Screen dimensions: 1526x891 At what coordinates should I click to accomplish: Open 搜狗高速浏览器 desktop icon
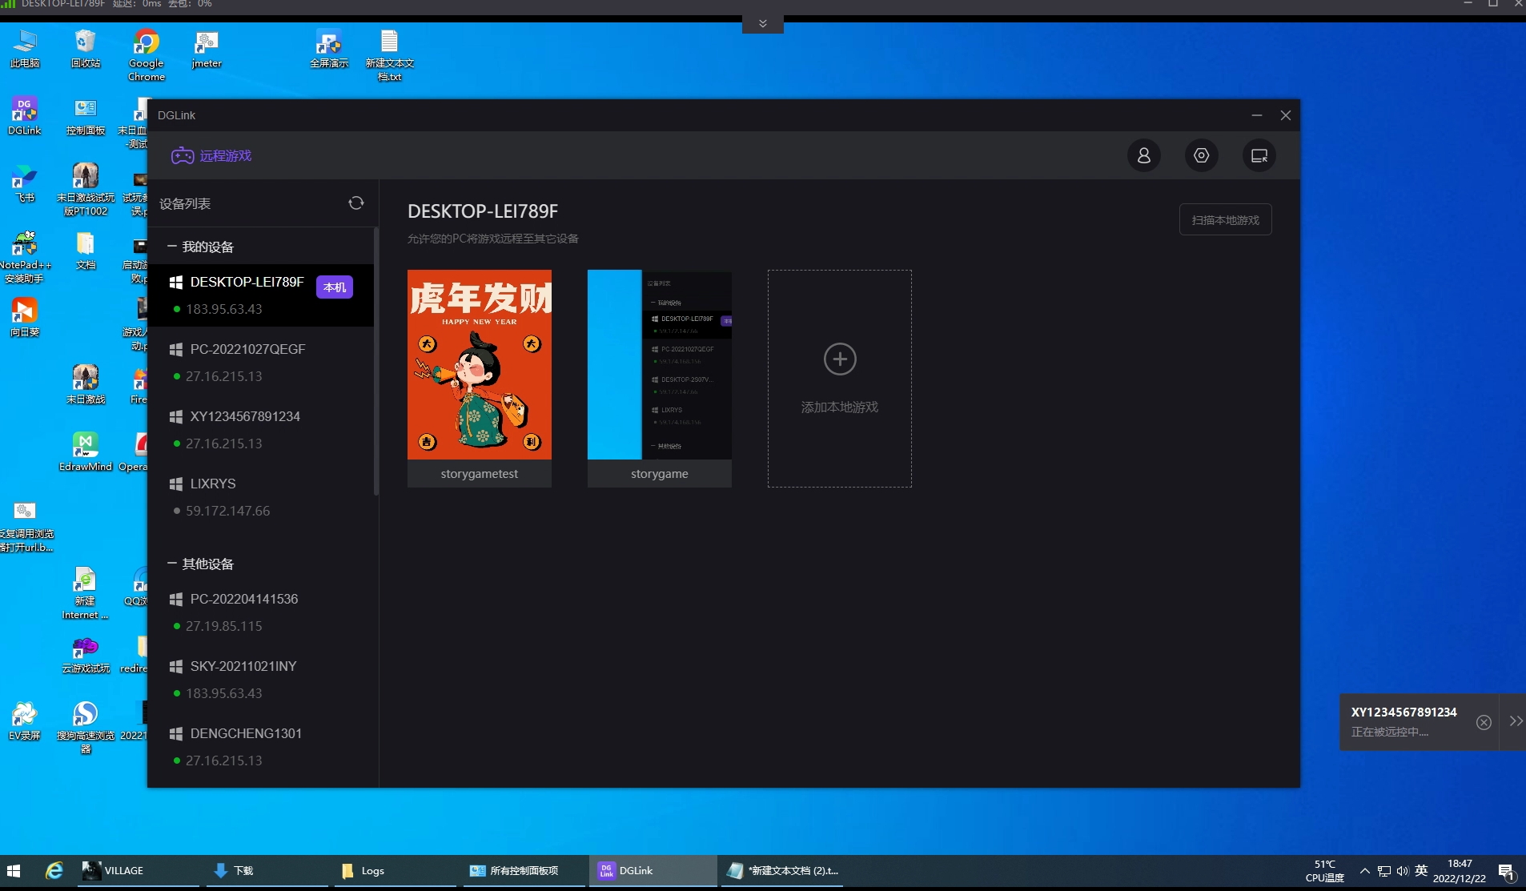point(86,728)
